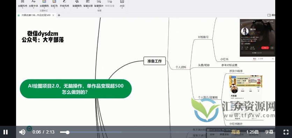Expand the dropdown arrow under 背景图片
The height and width of the screenshot is (138, 292).
[99, 8]
